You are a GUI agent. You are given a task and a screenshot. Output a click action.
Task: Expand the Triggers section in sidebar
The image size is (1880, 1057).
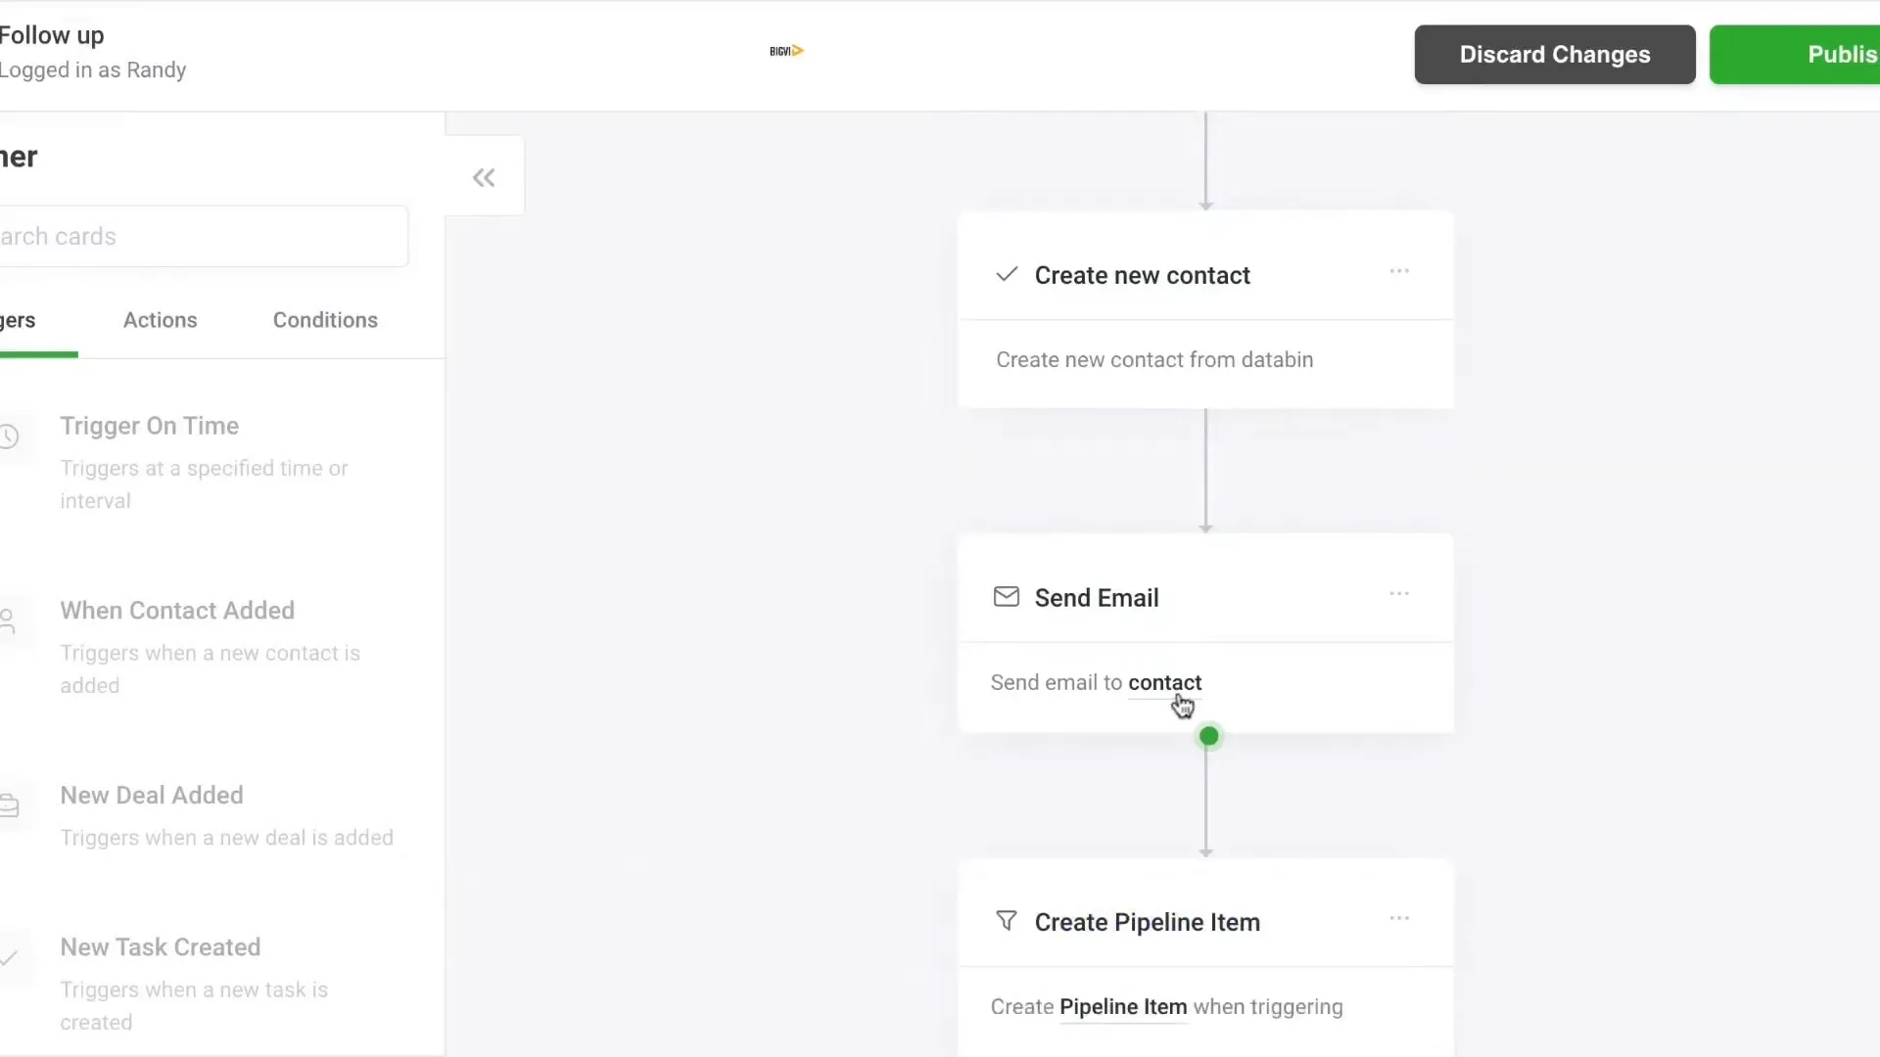tap(18, 320)
